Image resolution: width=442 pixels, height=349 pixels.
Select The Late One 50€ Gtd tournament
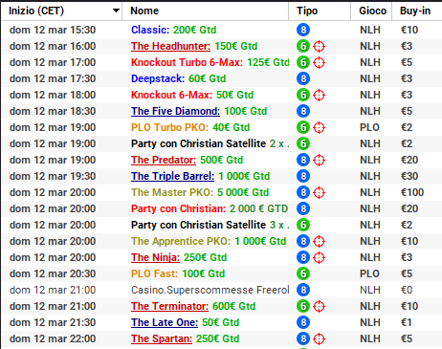pyautogui.click(x=185, y=322)
